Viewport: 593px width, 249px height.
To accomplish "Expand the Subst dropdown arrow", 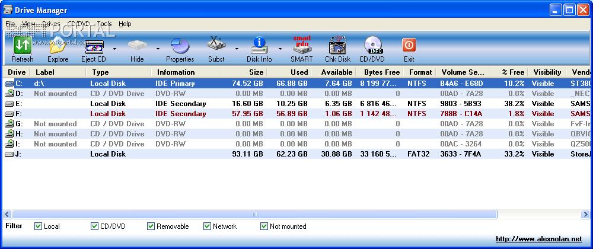I will coord(237,49).
